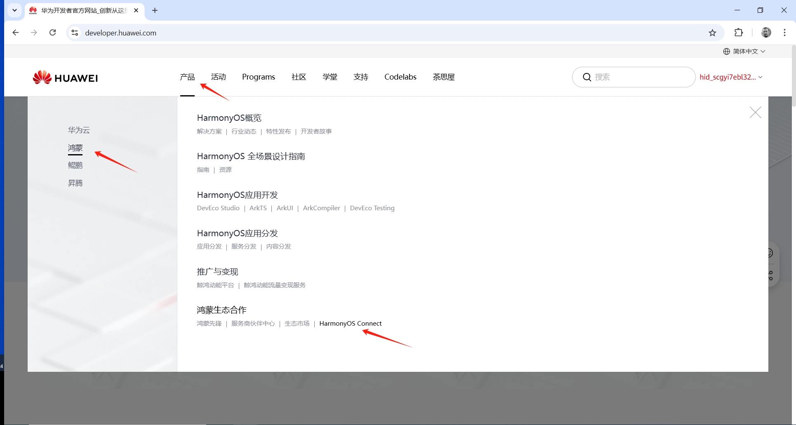
Task: Open HarmonyOS Connect link
Action: tap(351, 324)
